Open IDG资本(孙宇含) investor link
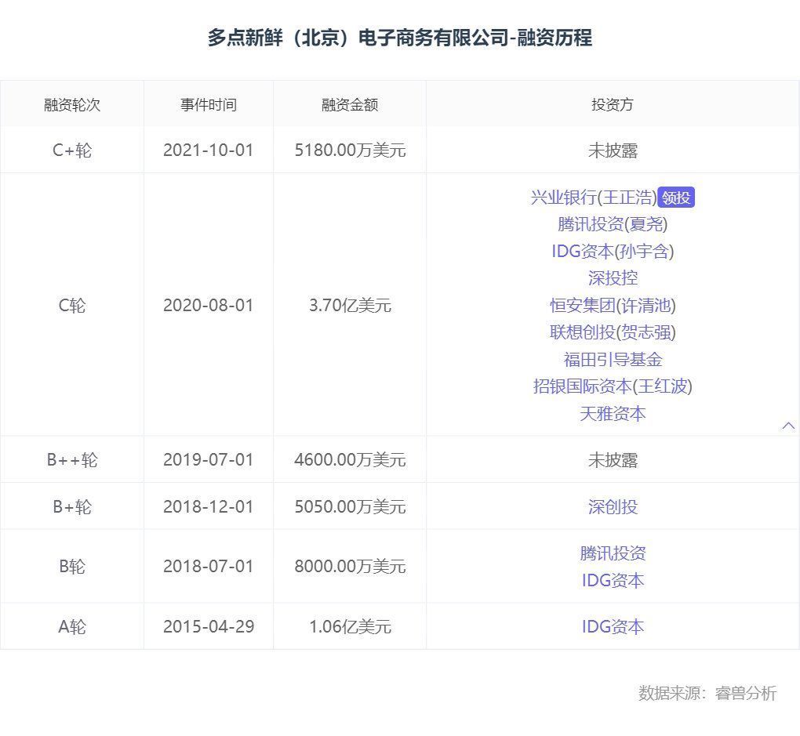 coord(613,252)
